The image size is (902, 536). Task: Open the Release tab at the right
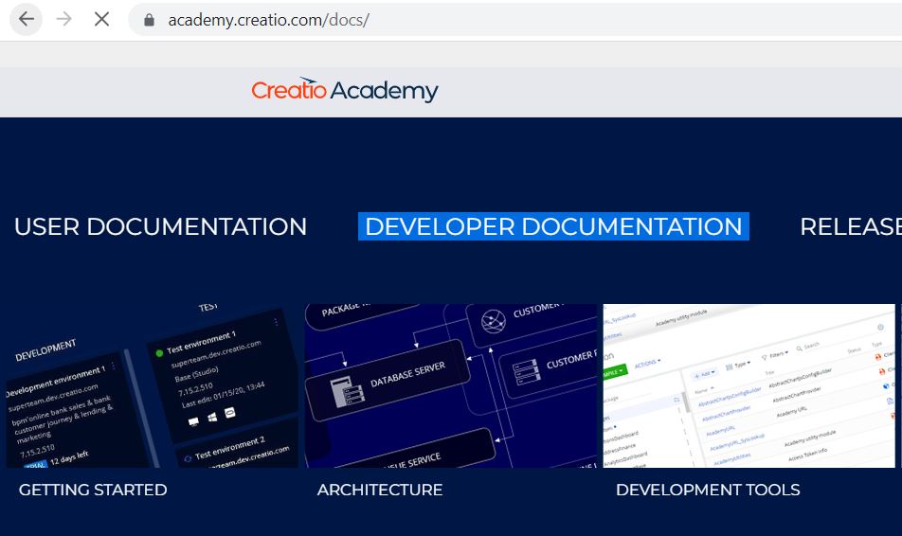point(851,226)
